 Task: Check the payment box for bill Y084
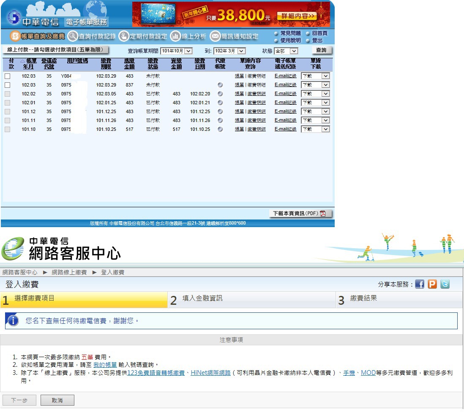tap(8, 76)
